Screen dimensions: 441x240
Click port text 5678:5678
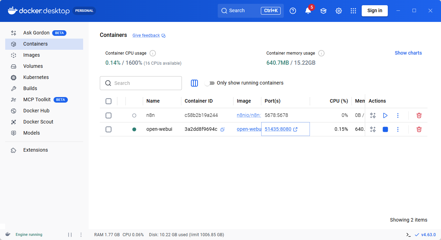(276, 115)
